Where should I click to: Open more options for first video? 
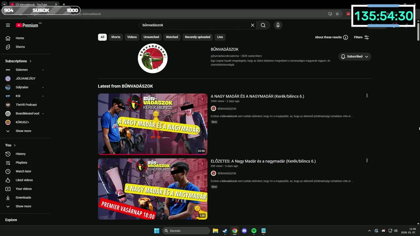point(367,96)
